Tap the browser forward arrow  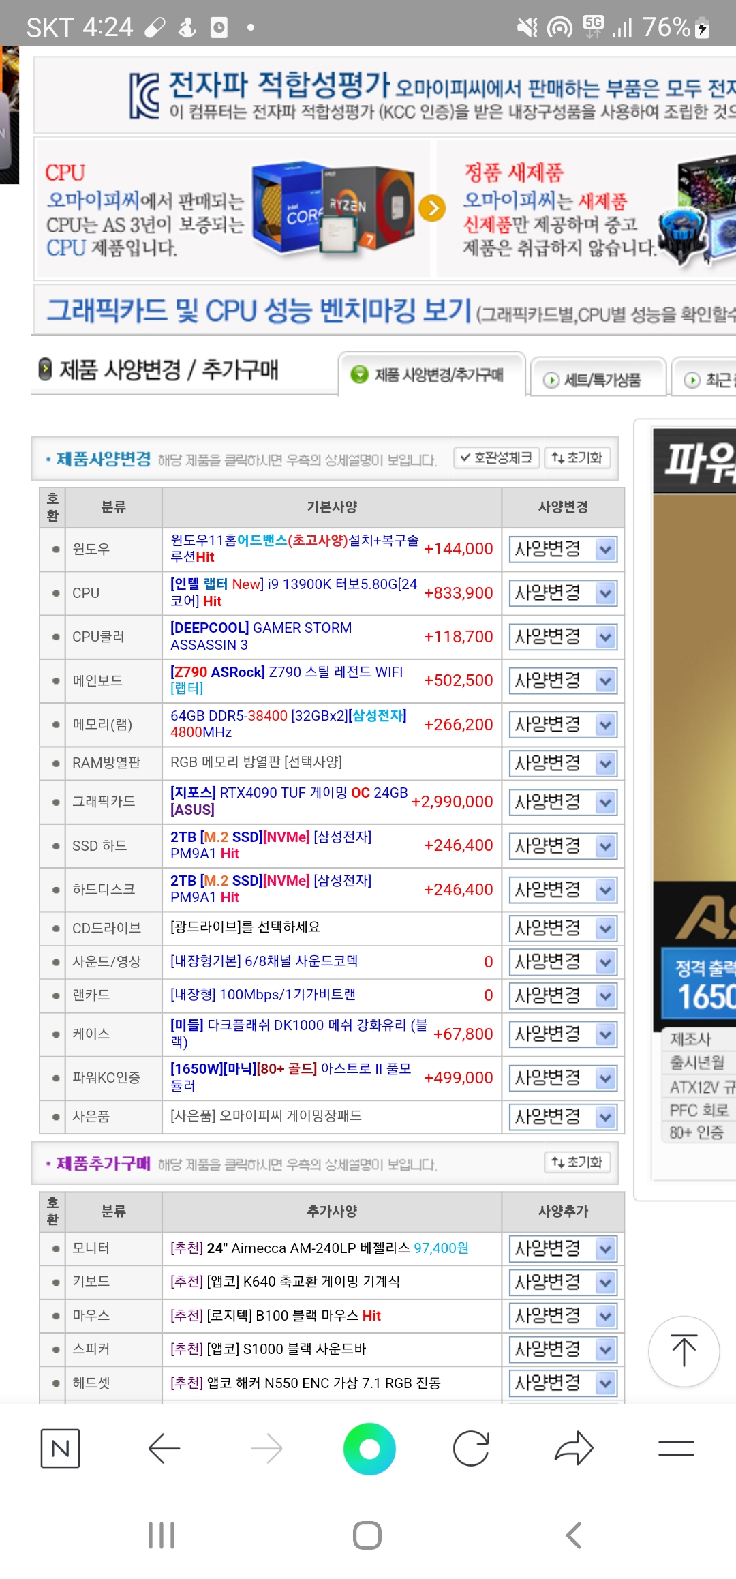click(x=266, y=1448)
